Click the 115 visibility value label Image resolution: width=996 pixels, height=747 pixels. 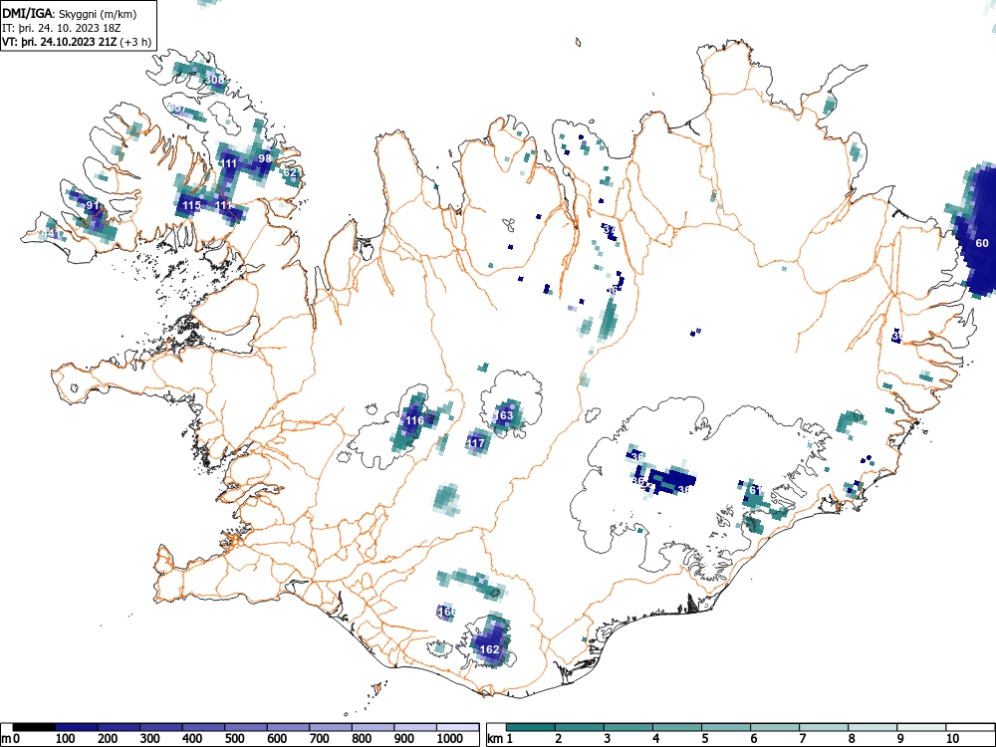pyautogui.click(x=192, y=205)
